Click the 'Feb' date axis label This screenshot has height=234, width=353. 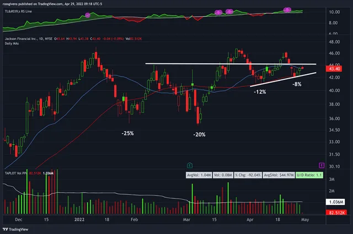pos(134,220)
